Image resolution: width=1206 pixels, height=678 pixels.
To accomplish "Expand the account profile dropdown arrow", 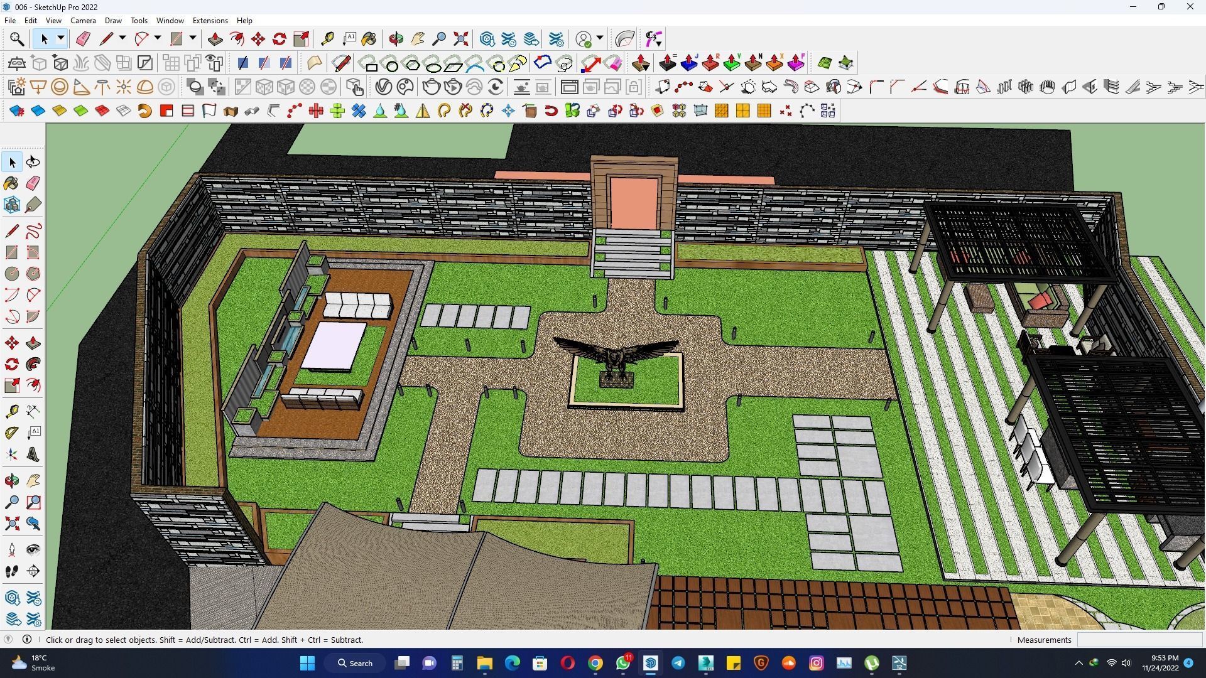I will tap(599, 39).
